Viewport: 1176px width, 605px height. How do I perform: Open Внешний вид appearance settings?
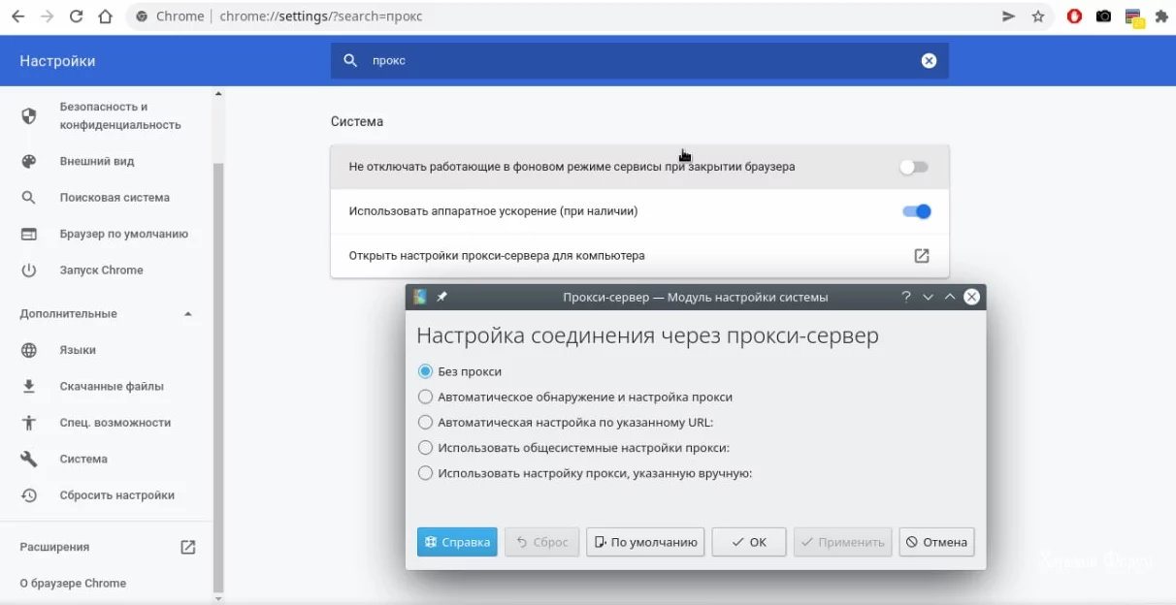(x=105, y=161)
